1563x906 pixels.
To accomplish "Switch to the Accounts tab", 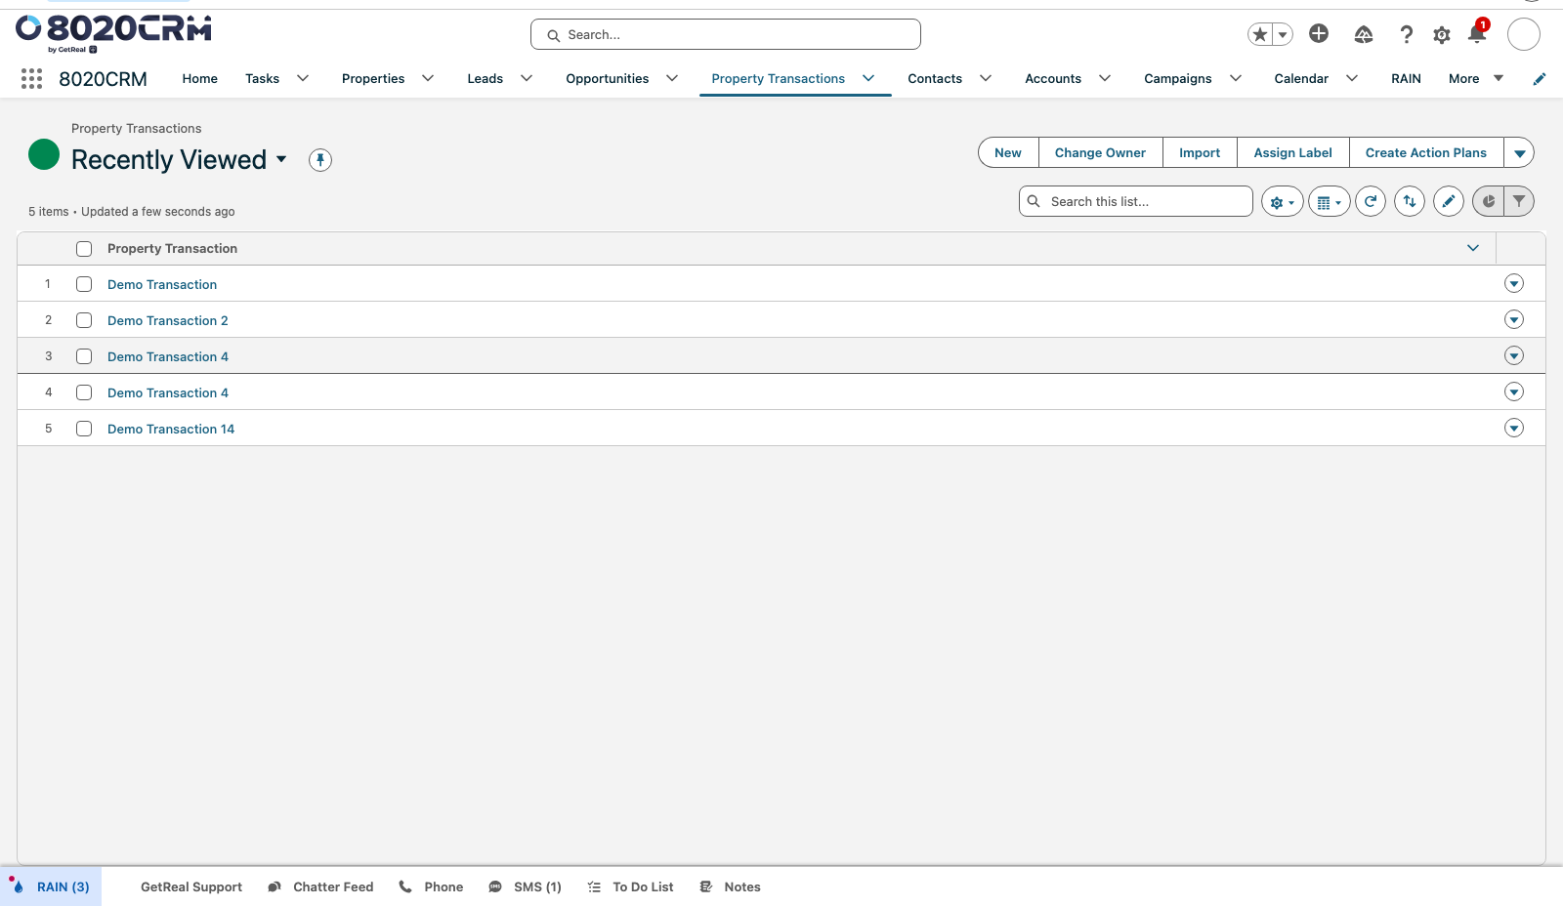I will click(1053, 79).
